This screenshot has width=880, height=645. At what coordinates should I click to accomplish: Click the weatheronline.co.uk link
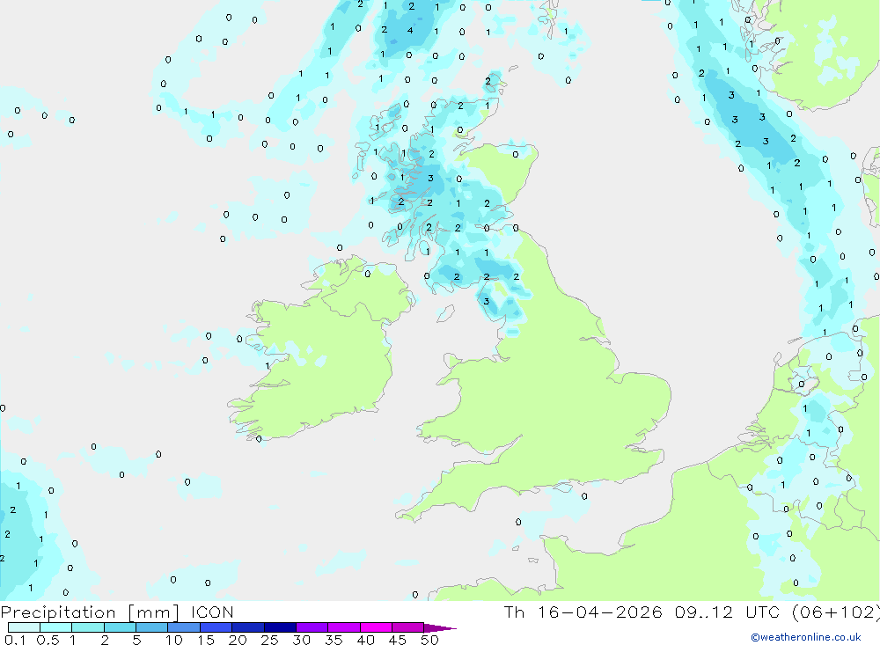[806, 637]
